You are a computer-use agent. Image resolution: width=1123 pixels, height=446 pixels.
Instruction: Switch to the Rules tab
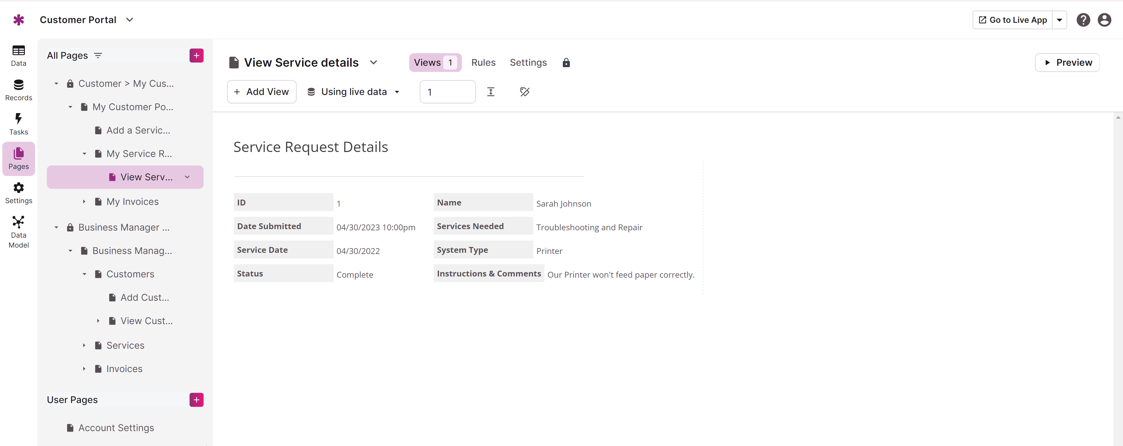[483, 63]
